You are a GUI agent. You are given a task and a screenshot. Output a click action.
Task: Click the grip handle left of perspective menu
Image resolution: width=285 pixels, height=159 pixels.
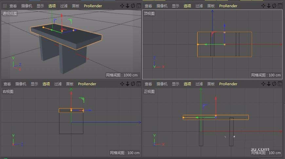tap(5, 6)
